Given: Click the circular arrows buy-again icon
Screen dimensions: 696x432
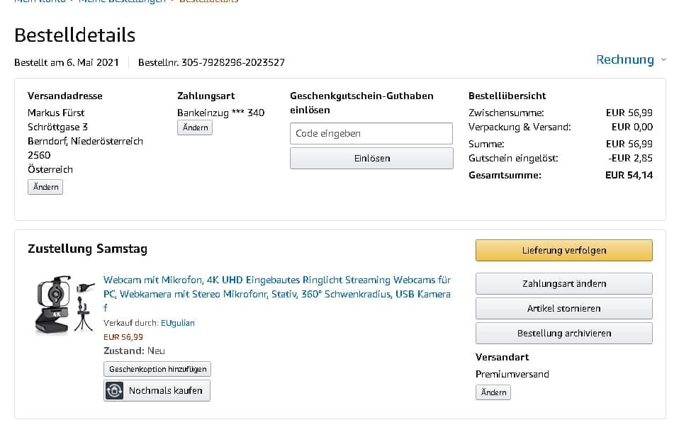Looking at the screenshot, I should pos(114,390).
